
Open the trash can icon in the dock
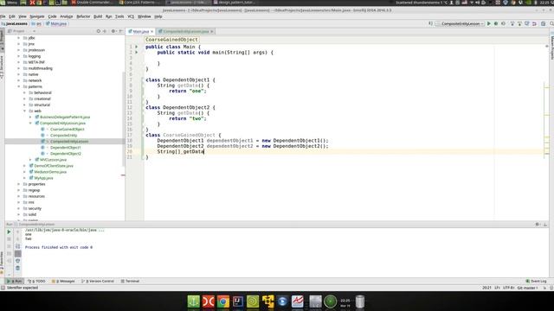[x=360, y=301]
